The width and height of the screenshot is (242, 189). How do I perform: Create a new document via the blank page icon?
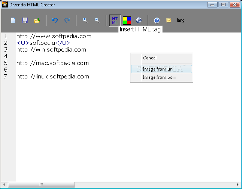[x=13, y=20]
